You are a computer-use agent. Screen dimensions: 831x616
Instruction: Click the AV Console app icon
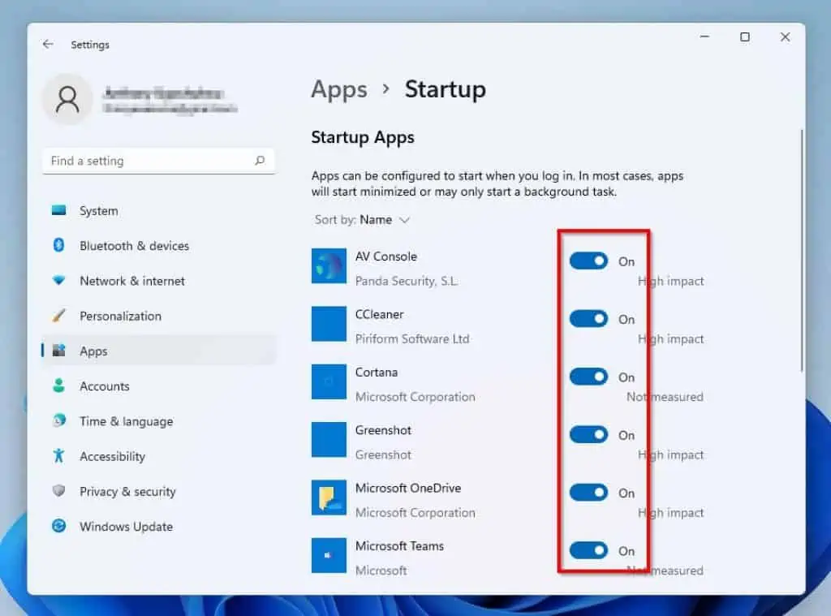[x=328, y=266]
